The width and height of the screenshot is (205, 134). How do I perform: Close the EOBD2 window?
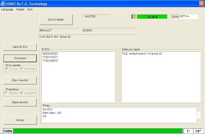tap(201, 4)
